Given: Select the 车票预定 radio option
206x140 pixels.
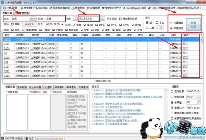Looking at the screenshot, I should (171, 28).
